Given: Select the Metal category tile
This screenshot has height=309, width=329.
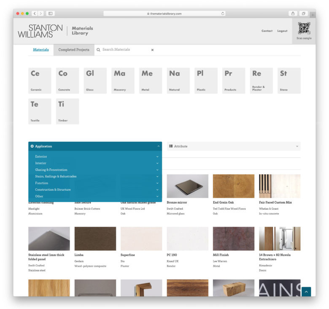Looking at the screenshot, I should coord(151,81).
